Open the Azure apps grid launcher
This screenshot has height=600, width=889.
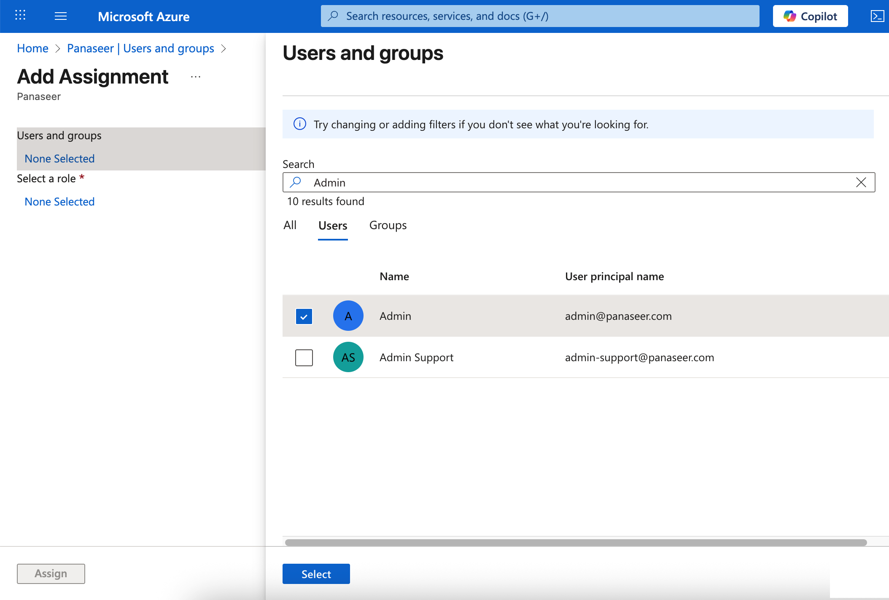click(x=20, y=16)
